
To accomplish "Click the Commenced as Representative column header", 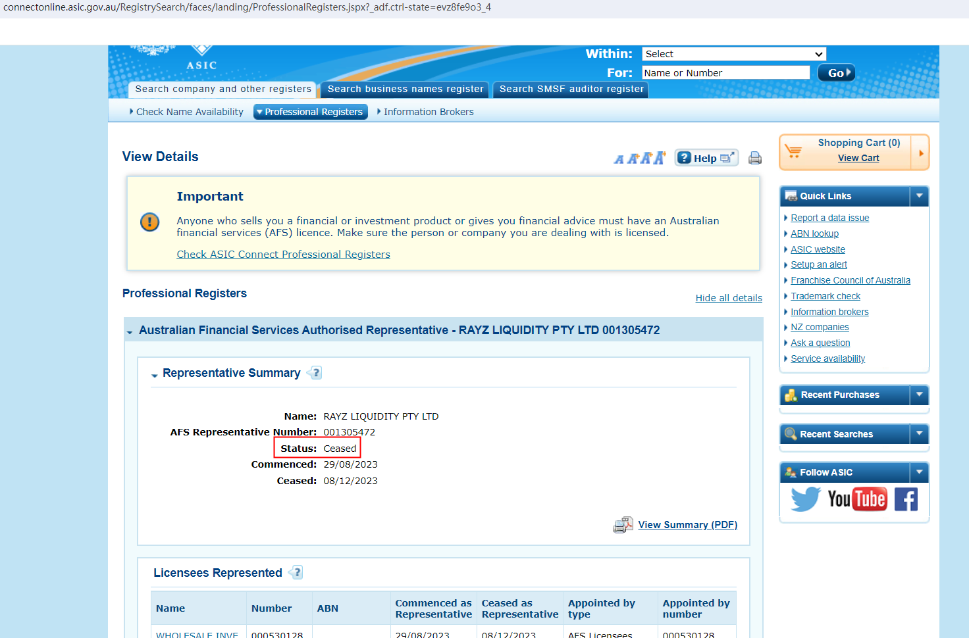I will (x=434, y=608).
